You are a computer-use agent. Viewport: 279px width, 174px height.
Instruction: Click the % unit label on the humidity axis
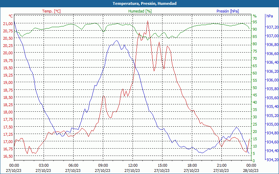(x=255, y=16)
